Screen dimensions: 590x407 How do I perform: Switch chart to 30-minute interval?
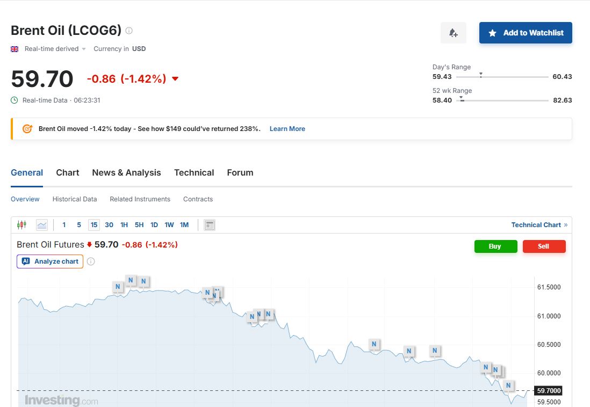109,225
